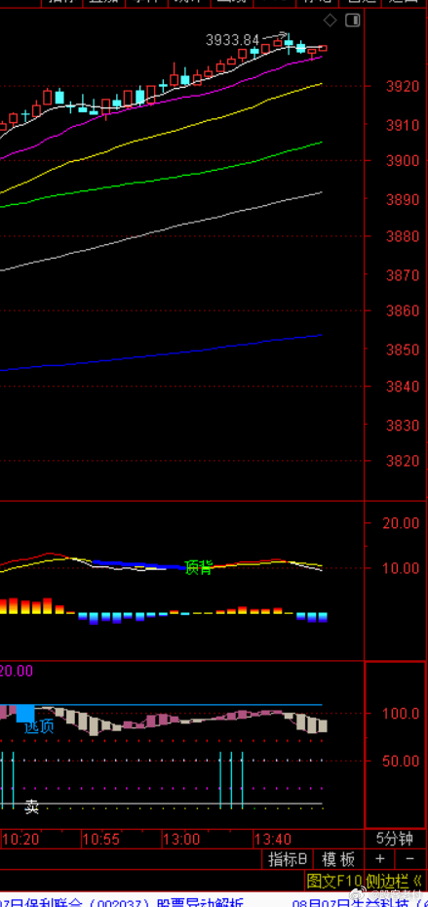Click the 10.00 indicator axis value
Screen dimensions: 428x907
400,568
